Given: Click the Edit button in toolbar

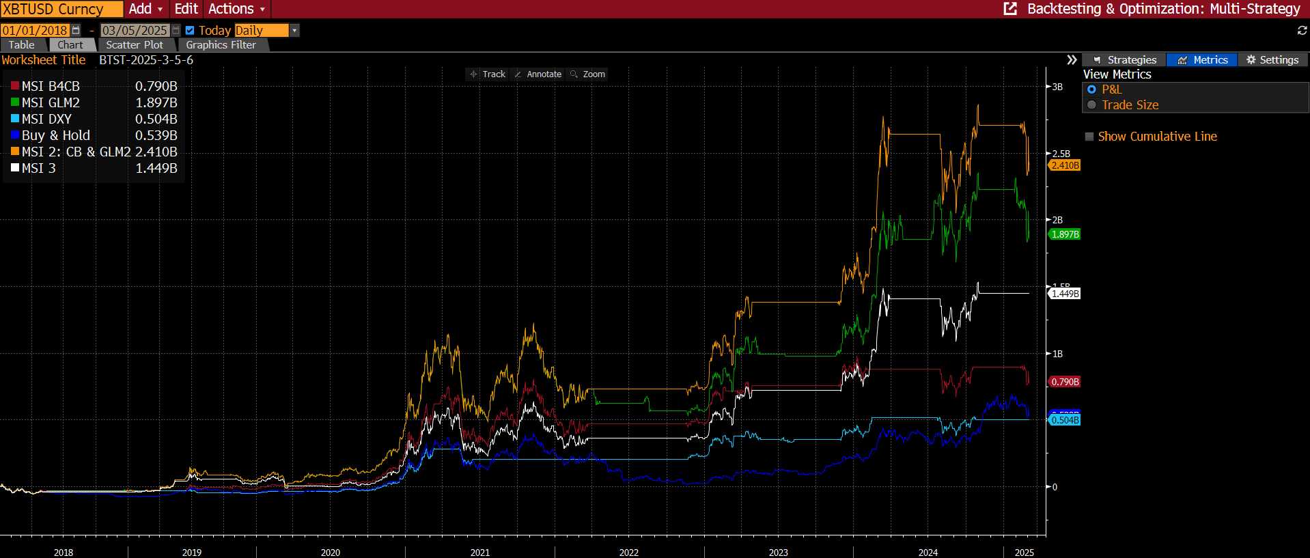Looking at the screenshot, I should [186, 9].
